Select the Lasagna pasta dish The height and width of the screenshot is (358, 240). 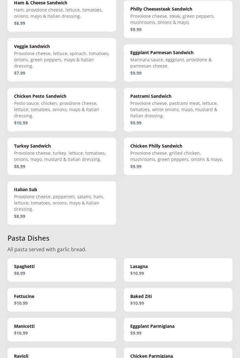178,270
